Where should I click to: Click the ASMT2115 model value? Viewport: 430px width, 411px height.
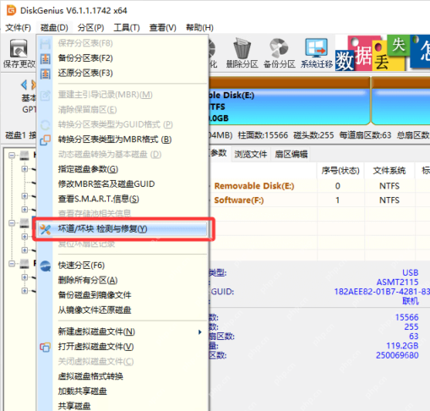[x=397, y=282]
